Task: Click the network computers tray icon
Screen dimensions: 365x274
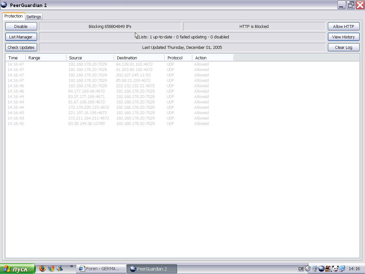Action: click(x=342, y=269)
